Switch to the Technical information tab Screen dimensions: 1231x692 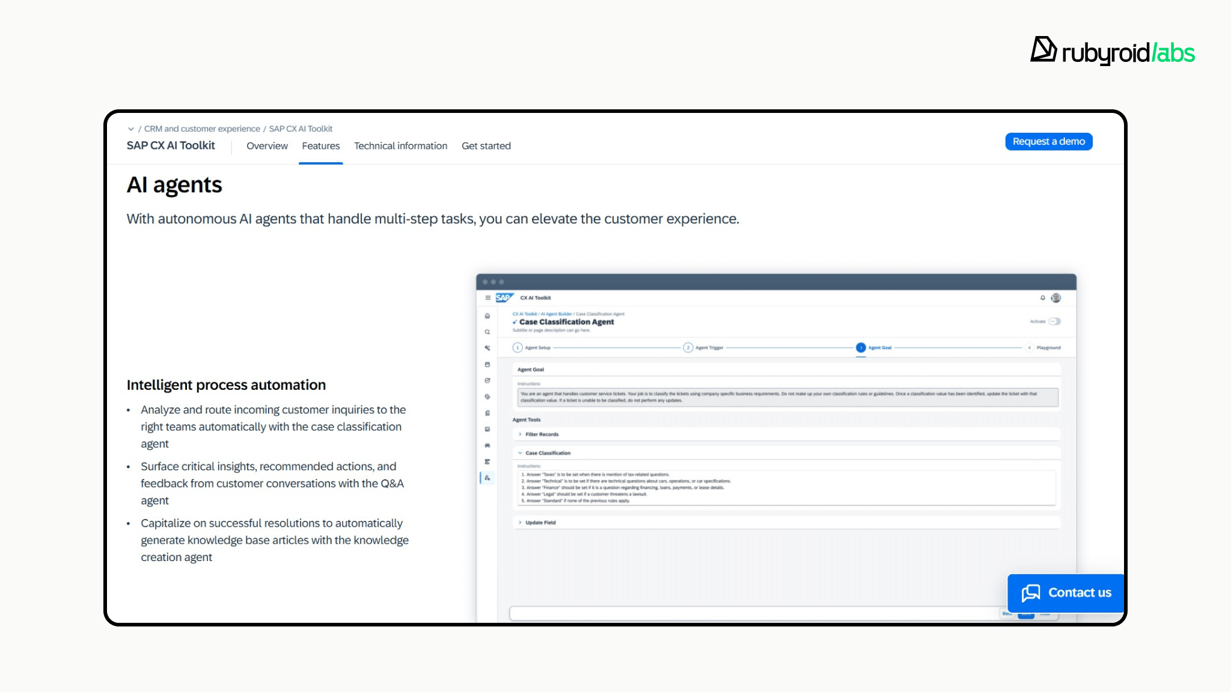point(400,146)
